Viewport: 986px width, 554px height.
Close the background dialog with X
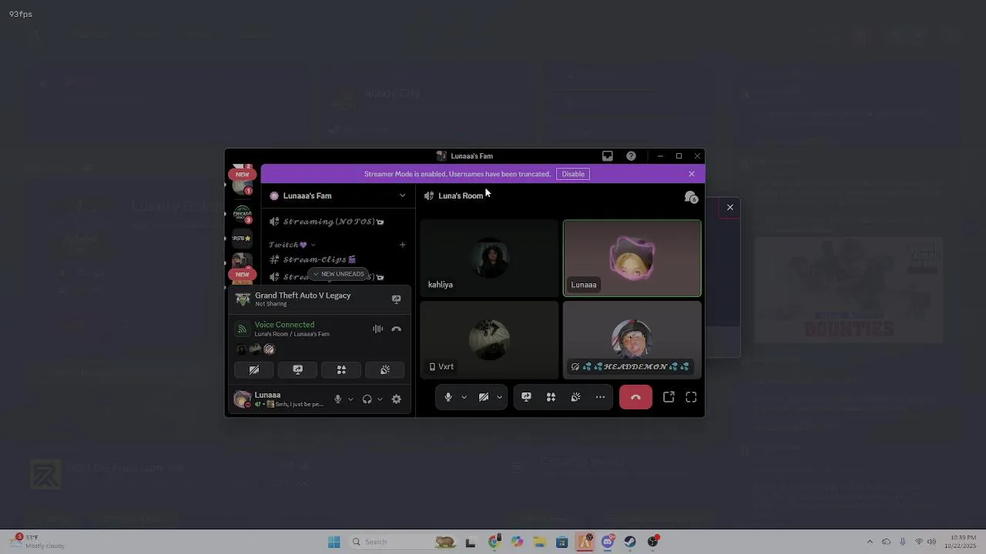click(730, 207)
